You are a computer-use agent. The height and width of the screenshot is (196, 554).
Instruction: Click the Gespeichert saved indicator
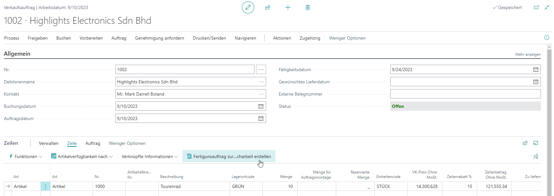tap(507, 7)
